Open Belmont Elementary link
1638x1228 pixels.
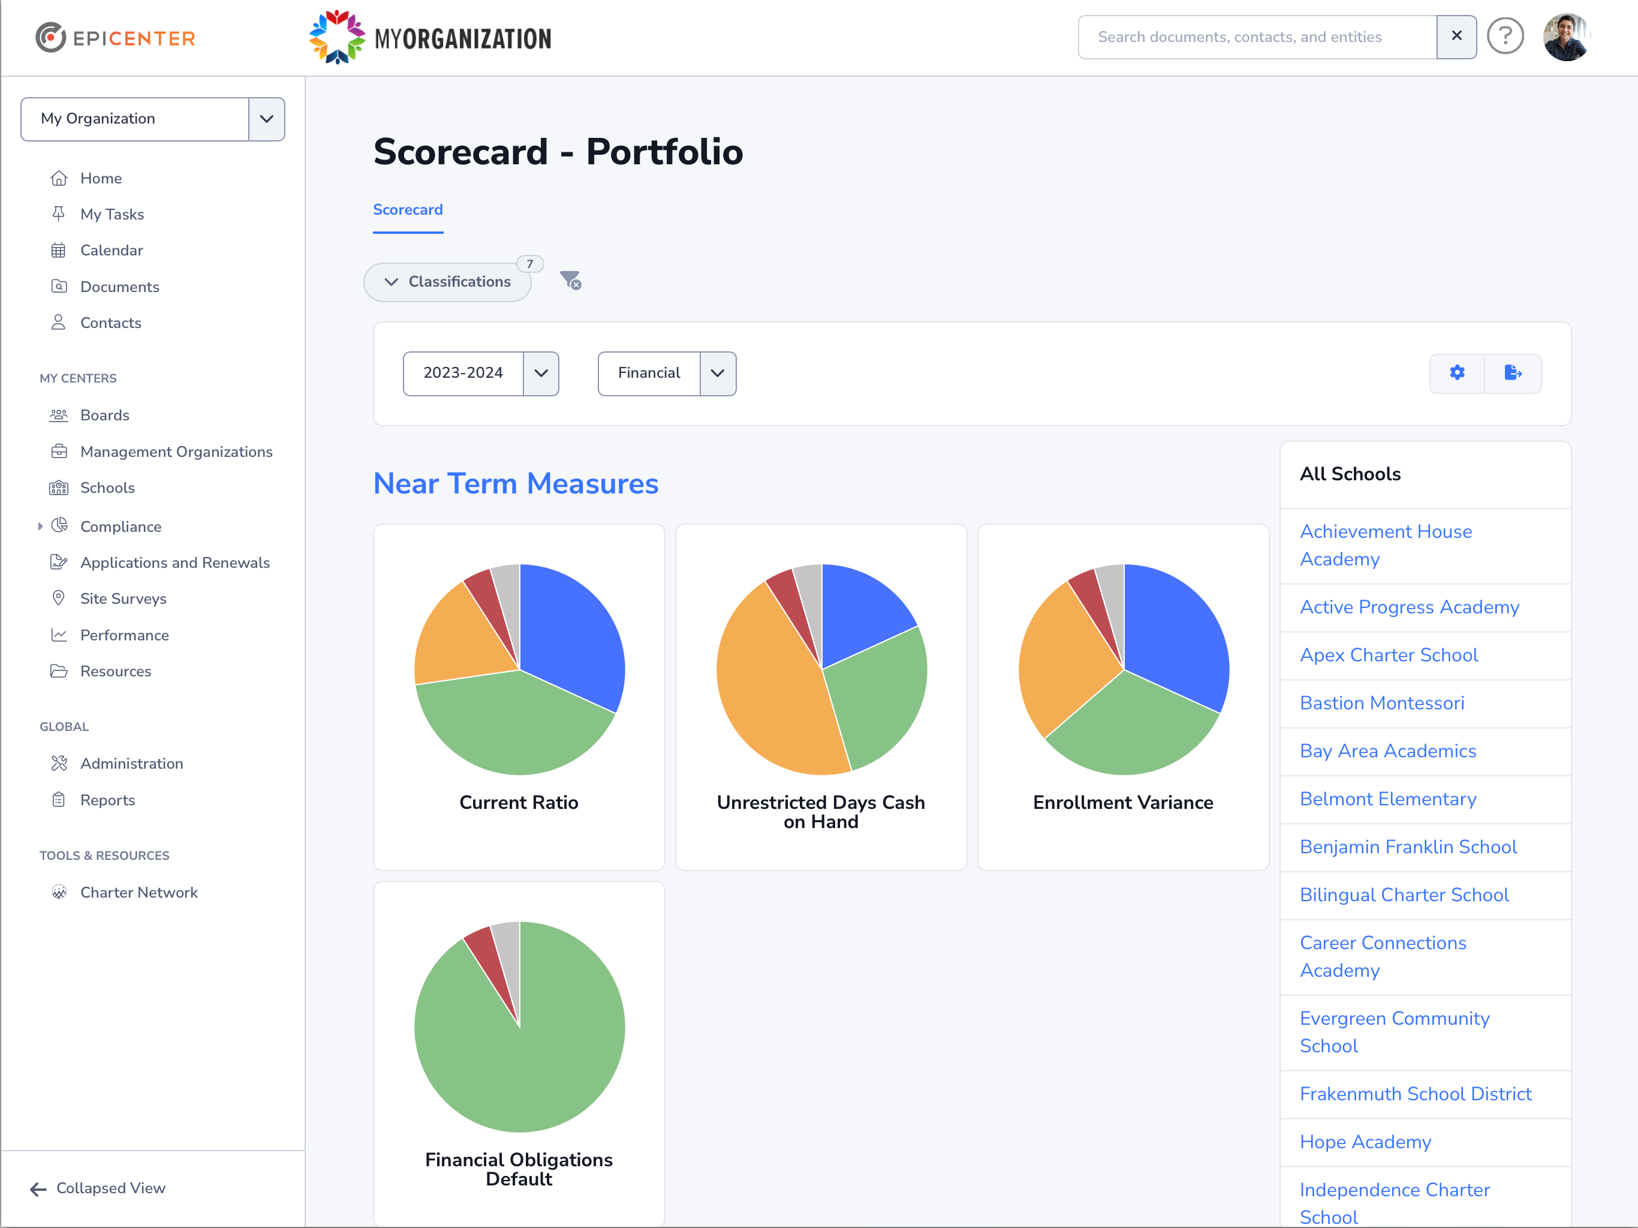click(1388, 799)
